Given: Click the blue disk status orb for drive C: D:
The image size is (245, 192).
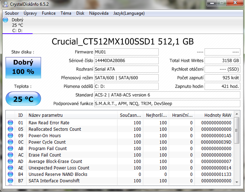Looking at the screenshot, I should [5, 20].
